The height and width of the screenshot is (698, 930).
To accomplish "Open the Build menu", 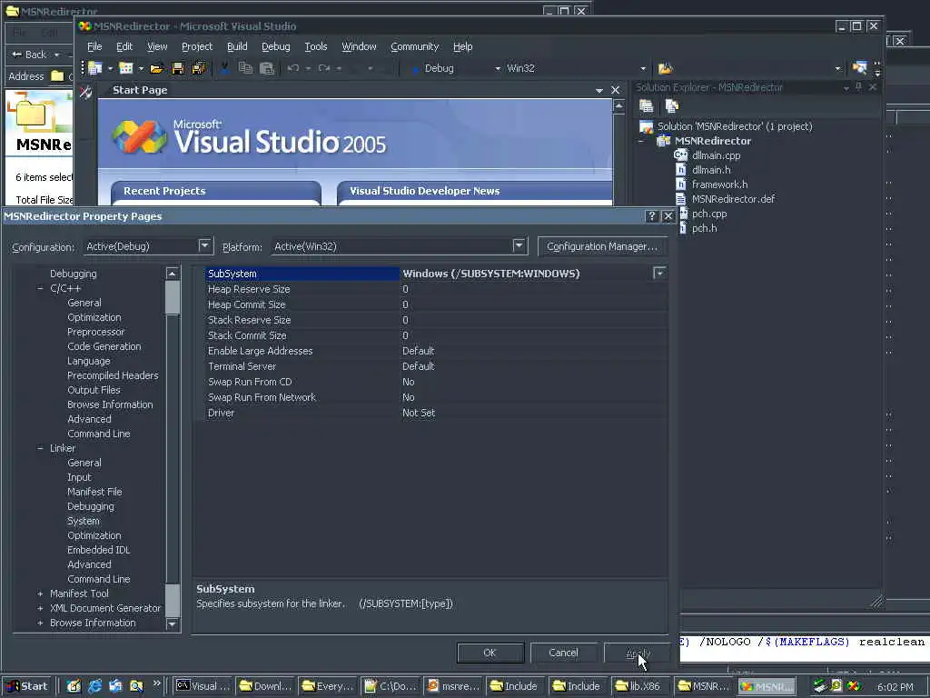I will 237,46.
